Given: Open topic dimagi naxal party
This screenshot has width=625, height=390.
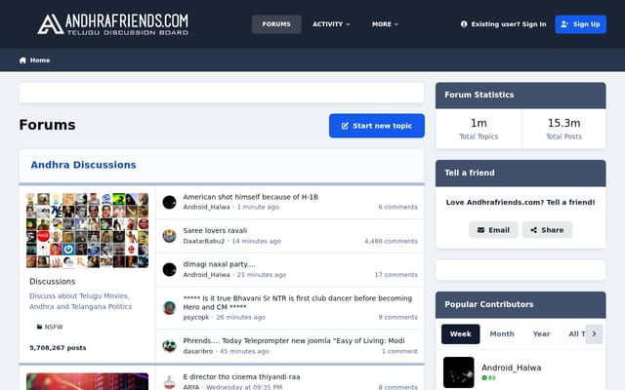Looking at the screenshot, I should pyautogui.click(x=219, y=264).
